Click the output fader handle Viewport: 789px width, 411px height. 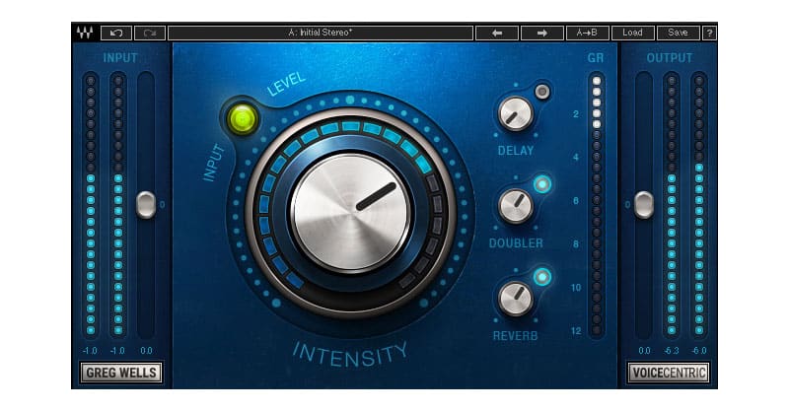pyautogui.click(x=644, y=205)
